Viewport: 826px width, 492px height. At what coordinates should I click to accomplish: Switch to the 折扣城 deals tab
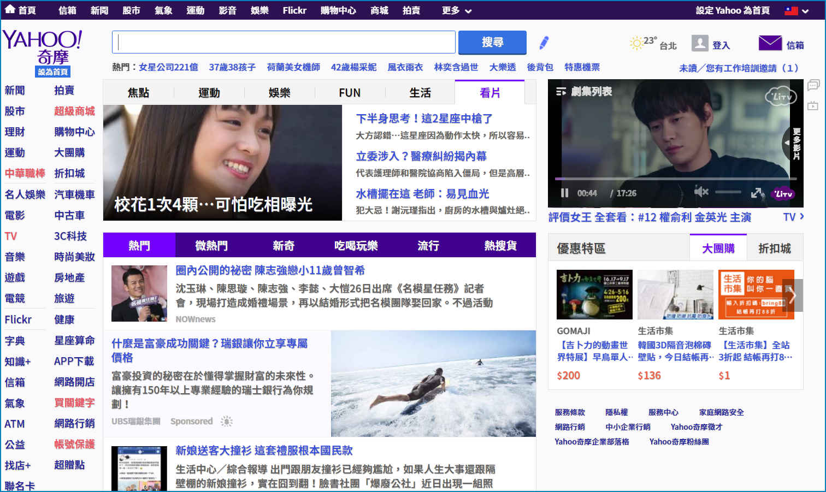coord(775,248)
